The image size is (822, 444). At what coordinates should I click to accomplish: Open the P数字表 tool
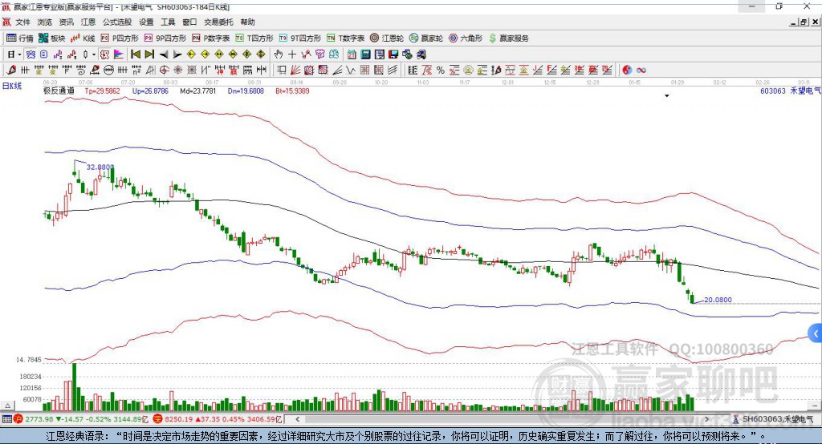[x=211, y=38]
